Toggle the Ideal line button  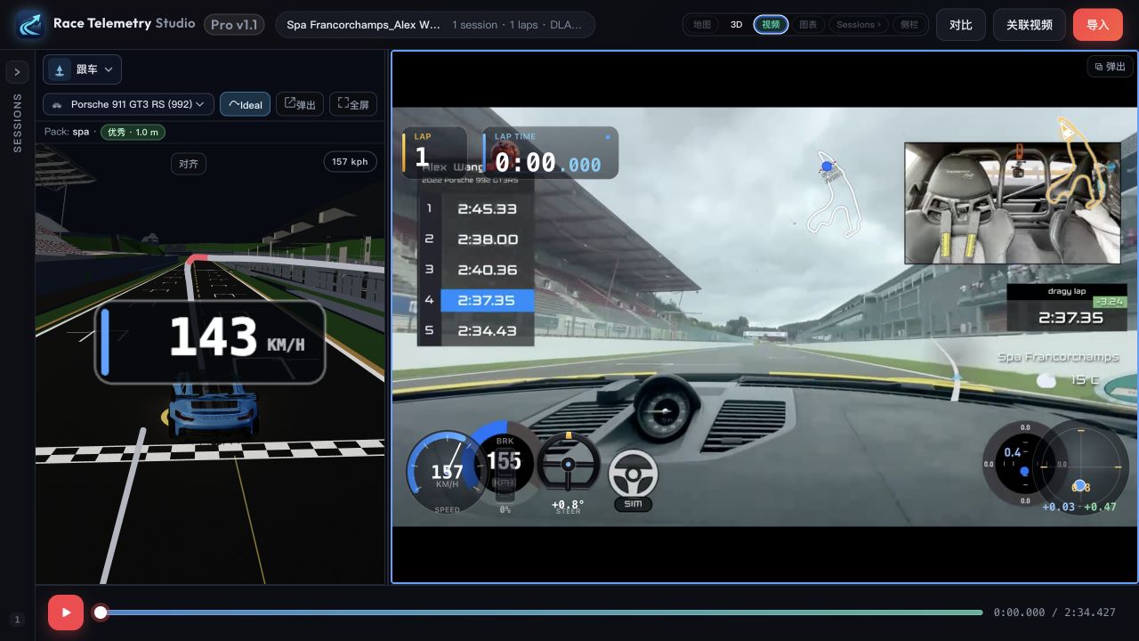pos(246,104)
